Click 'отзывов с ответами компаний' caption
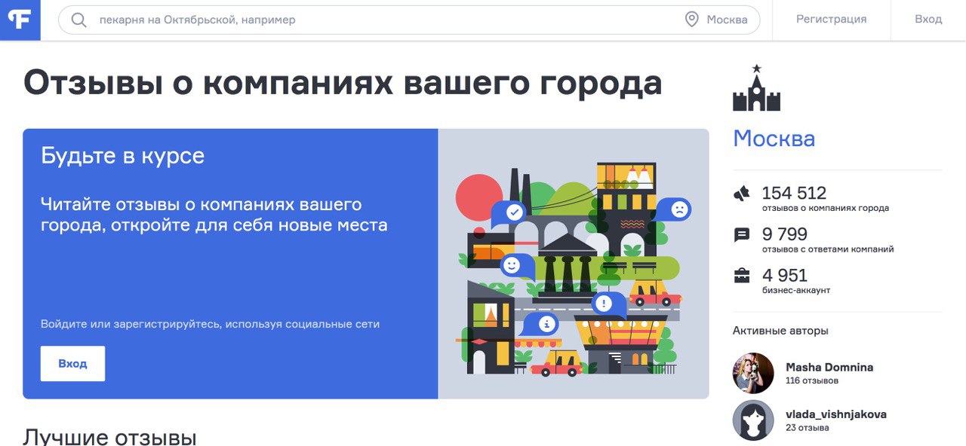Image resolution: width=966 pixels, height=446 pixels. coord(828,249)
